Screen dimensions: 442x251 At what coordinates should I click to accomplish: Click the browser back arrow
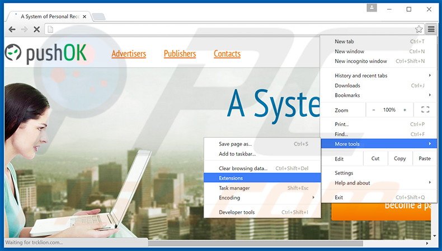tap(12, 29)
